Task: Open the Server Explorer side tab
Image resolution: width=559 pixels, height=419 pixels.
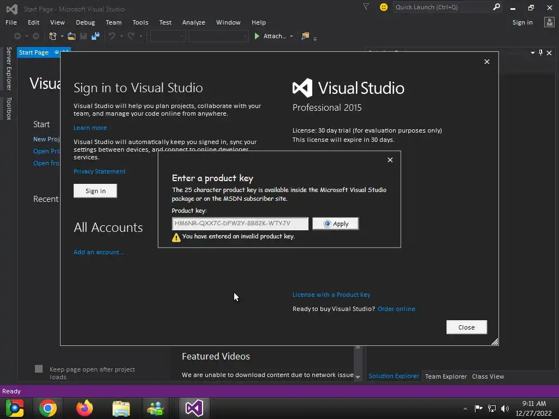Action: [9, 68]
